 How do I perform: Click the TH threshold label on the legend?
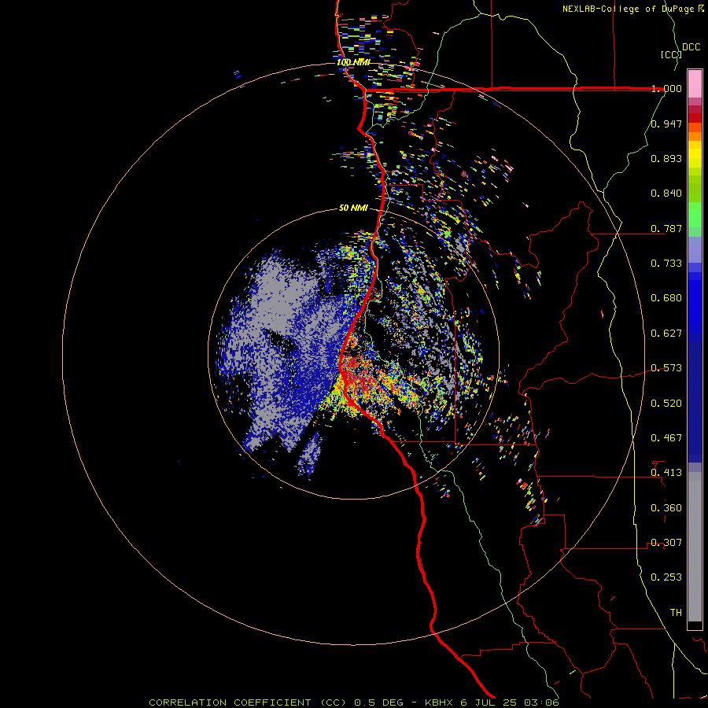pyautogui.click(x=676, y=613)
